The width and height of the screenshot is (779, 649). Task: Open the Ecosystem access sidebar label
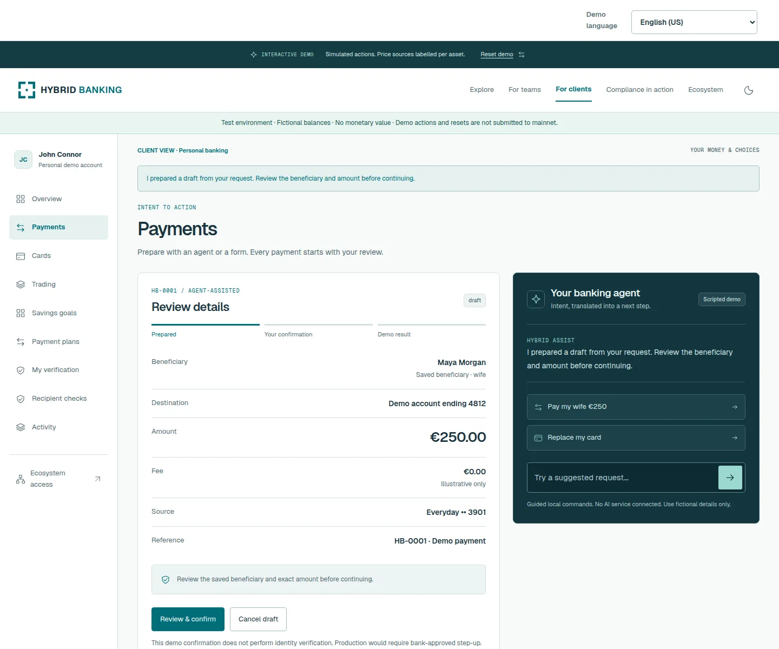click(48, 479)
